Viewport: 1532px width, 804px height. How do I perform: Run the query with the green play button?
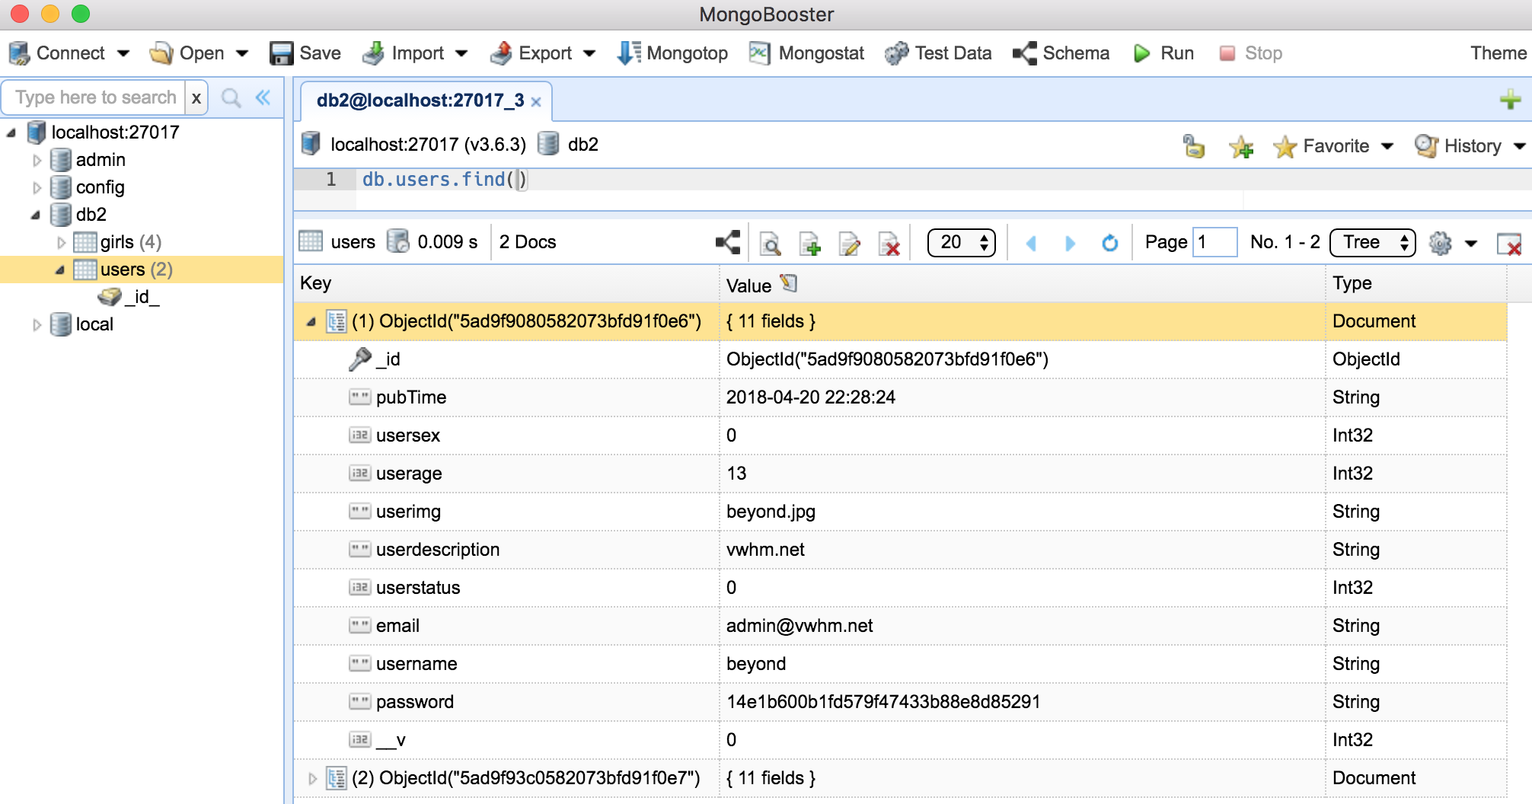(x=1142, y=53)
